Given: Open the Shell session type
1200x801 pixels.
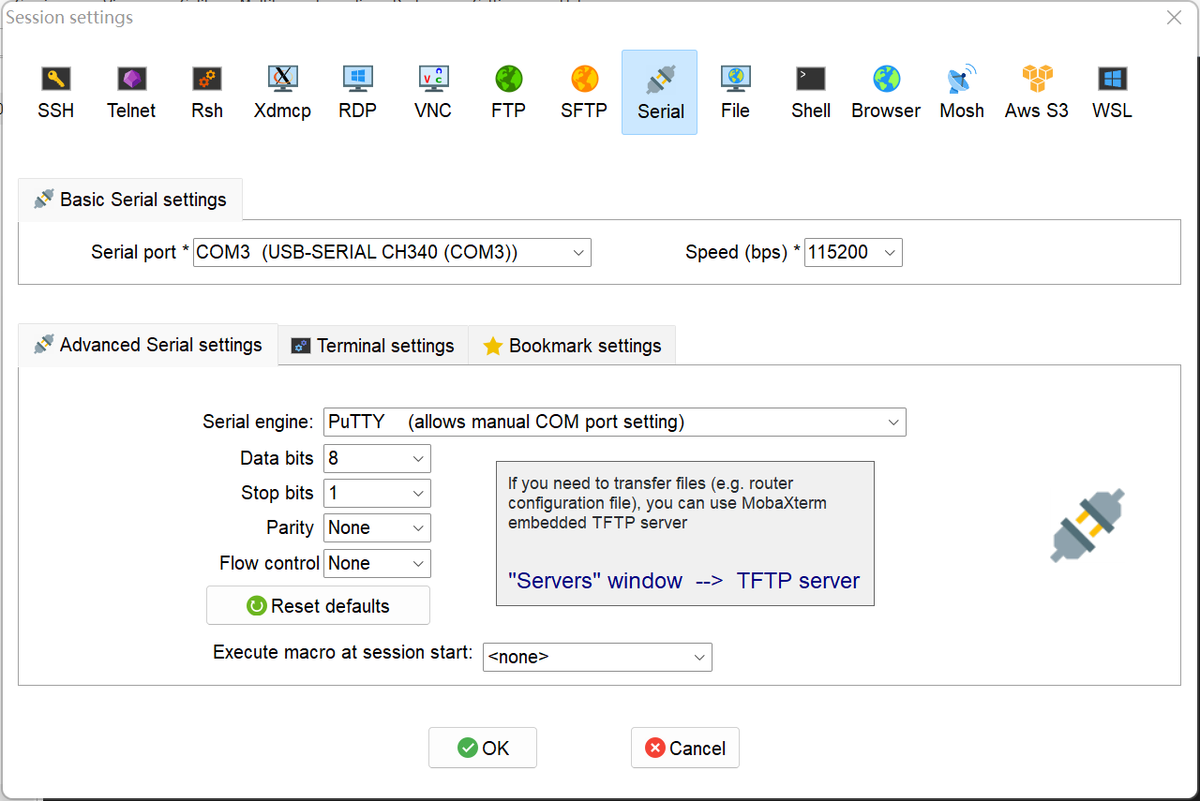Looking at the screenshot, I should [811, 93].
